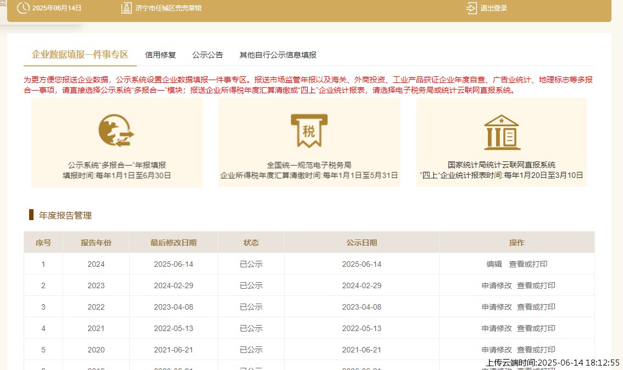Click the date 2025年06月14日 in header
The image size is (623, 370).
click(57, 8)
